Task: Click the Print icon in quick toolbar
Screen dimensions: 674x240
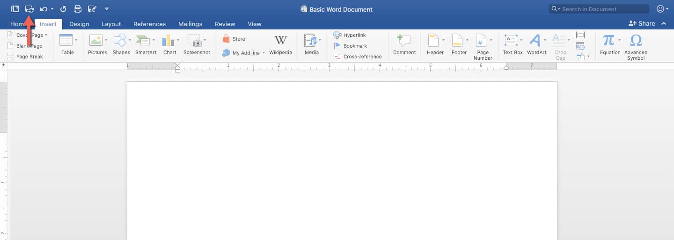Action: coord(78,9)
